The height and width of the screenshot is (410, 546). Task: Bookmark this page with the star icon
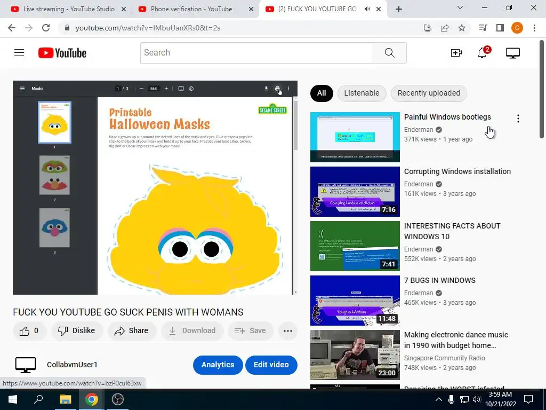click(462, 28)
